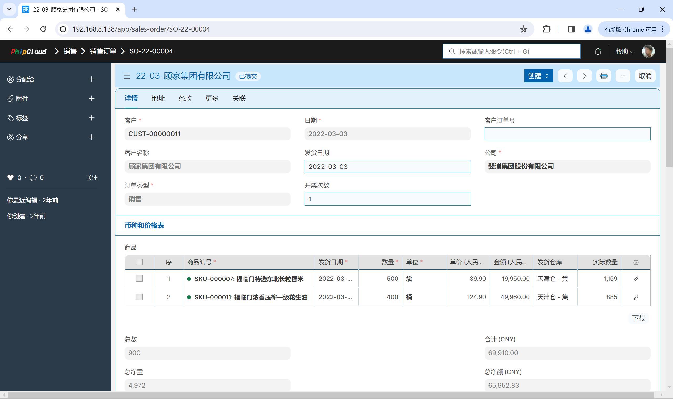Viewport: 673px width, 399px height.
Task: Click the 实际数量 value 885
Action: [599, 297]
